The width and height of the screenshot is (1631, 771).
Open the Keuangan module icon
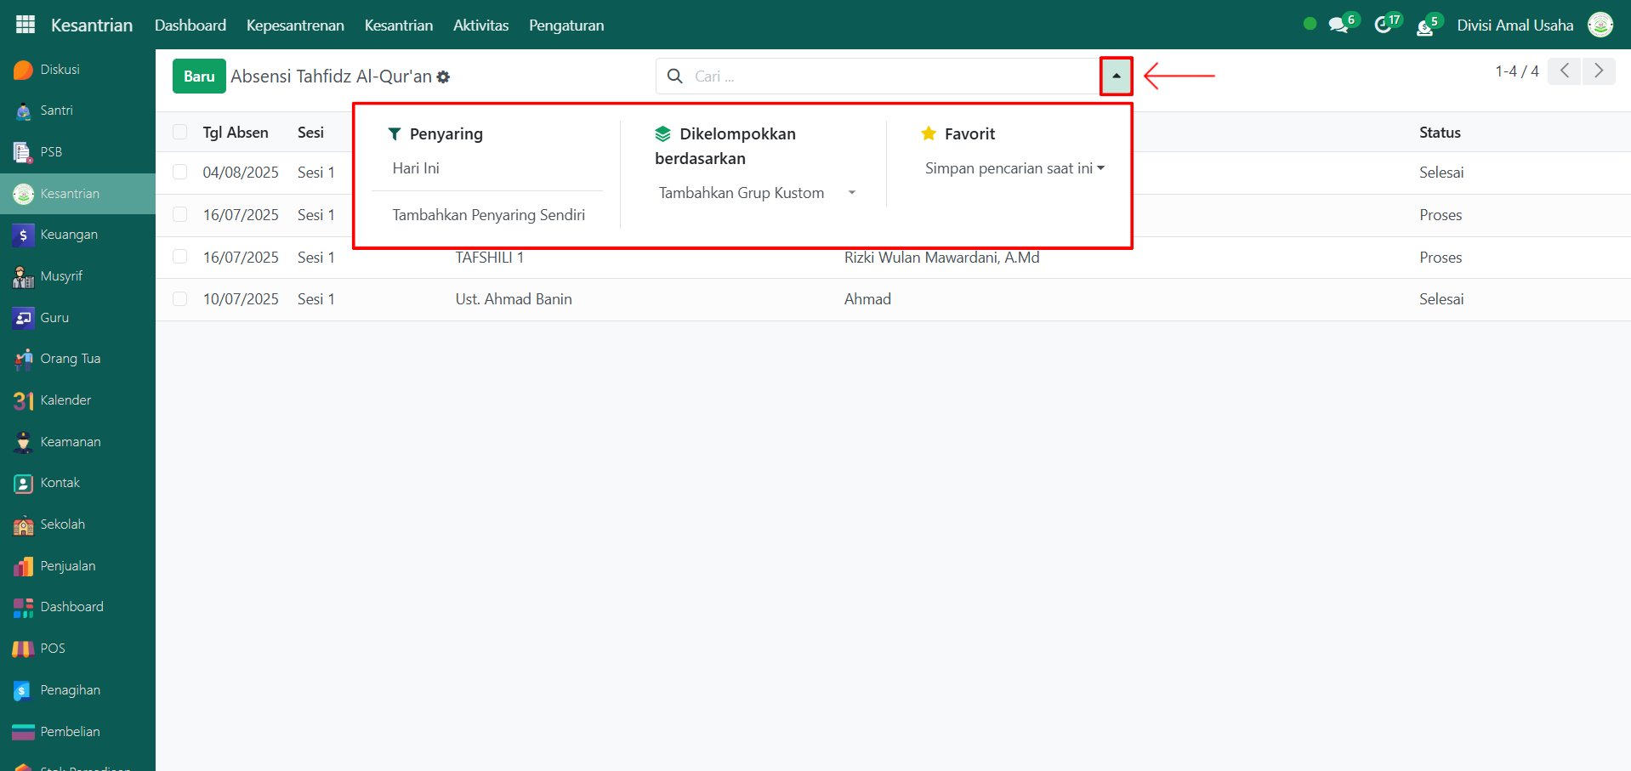pos(24,235)
